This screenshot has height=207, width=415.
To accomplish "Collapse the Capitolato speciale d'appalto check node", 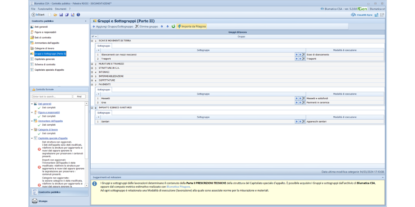I will pos(32,138).
